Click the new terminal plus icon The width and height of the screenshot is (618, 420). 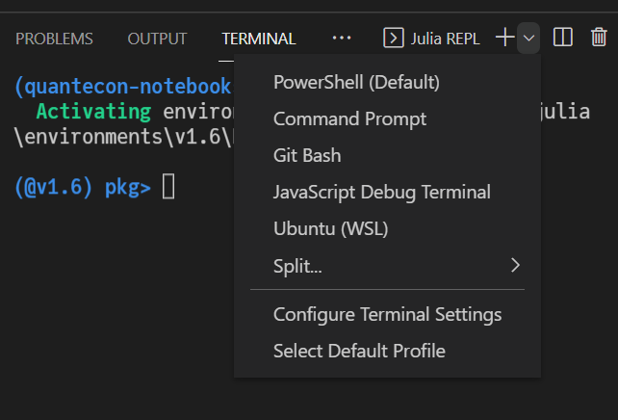(x=504, y=38)
